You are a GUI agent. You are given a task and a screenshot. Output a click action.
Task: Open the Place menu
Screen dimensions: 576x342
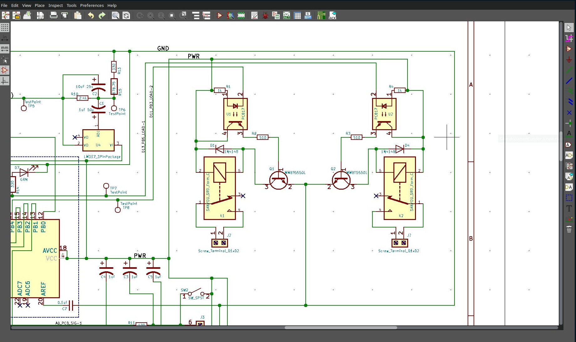[40, 5]
